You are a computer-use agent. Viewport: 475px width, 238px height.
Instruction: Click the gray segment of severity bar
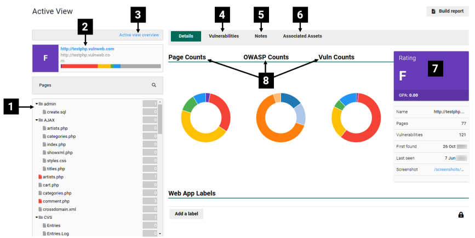pyautogui.click(x=141, y=66)
